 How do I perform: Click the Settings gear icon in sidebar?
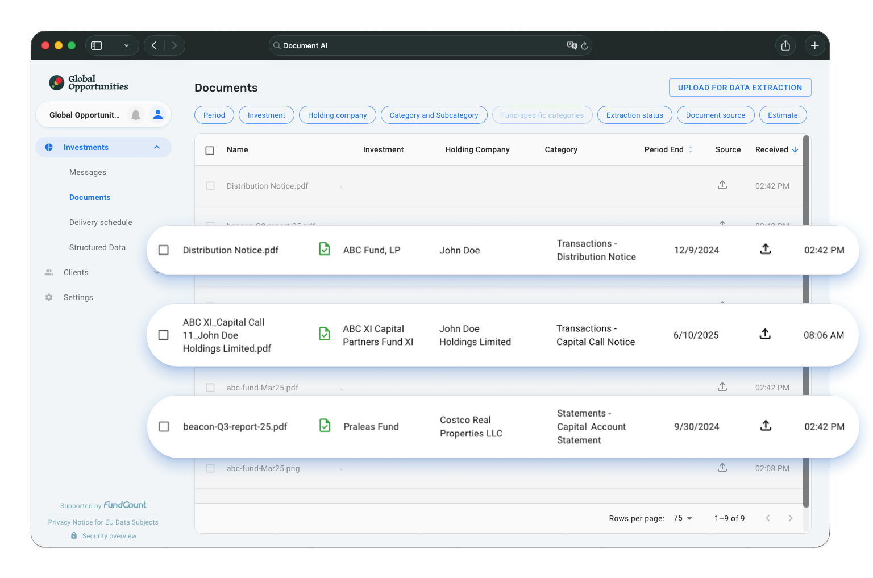[x=49, y=297]
